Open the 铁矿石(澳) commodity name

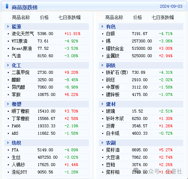click(x=117, y=72)
